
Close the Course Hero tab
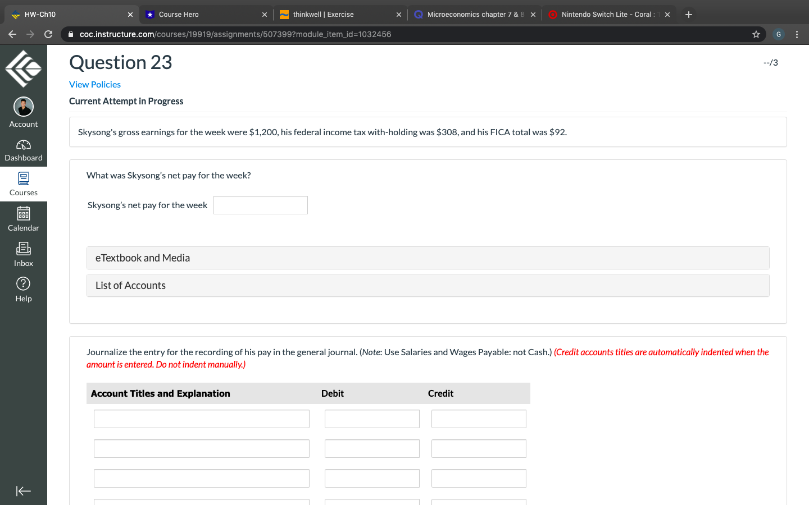pos(265,15)
